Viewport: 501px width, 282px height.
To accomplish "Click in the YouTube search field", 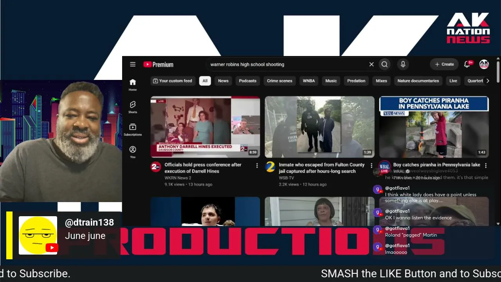I will pyautogui.click(x=288, y=64).
